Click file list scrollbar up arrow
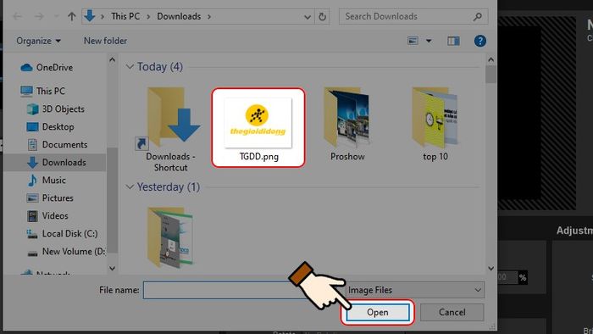This screenshot has height=334, width=593. tap(490, 60)
